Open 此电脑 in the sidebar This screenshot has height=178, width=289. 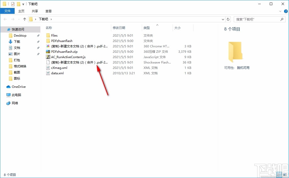click(16, 95)
